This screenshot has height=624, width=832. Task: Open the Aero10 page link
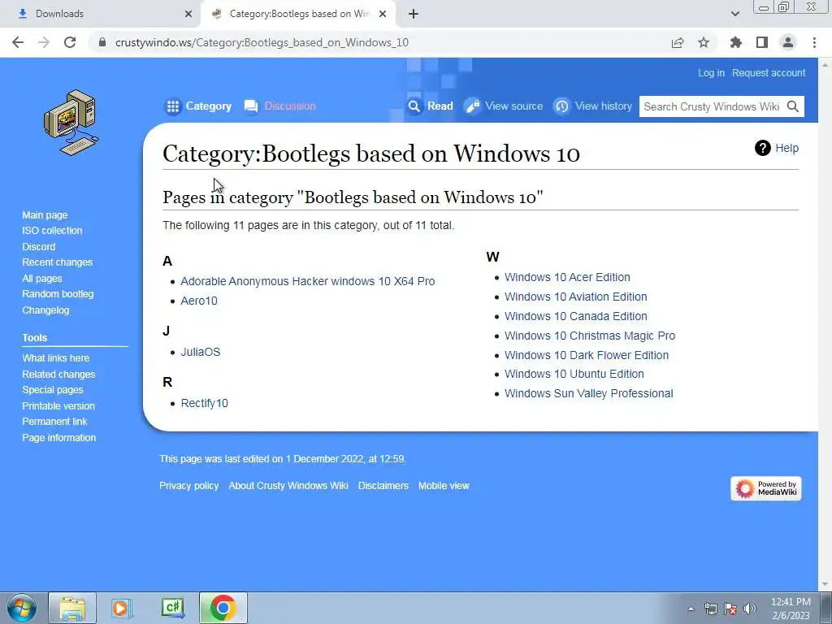coord(199,301)
